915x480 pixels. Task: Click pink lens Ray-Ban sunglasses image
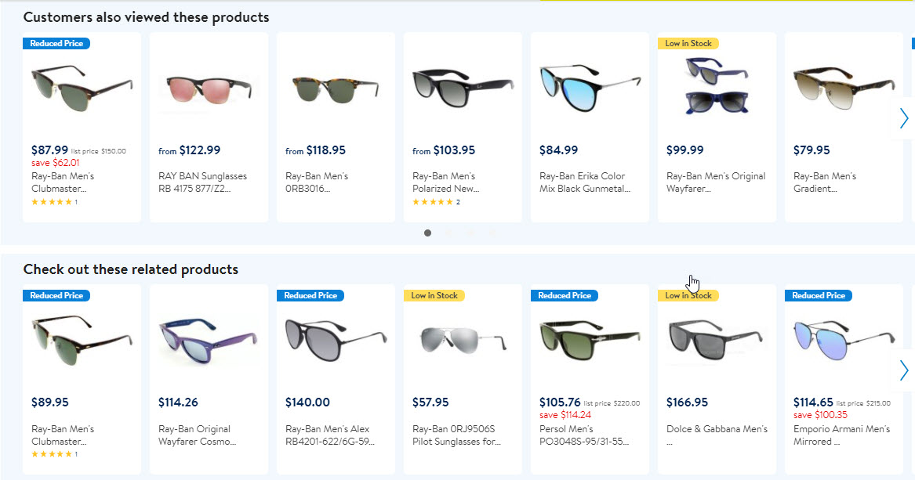(x=209, y=88)
